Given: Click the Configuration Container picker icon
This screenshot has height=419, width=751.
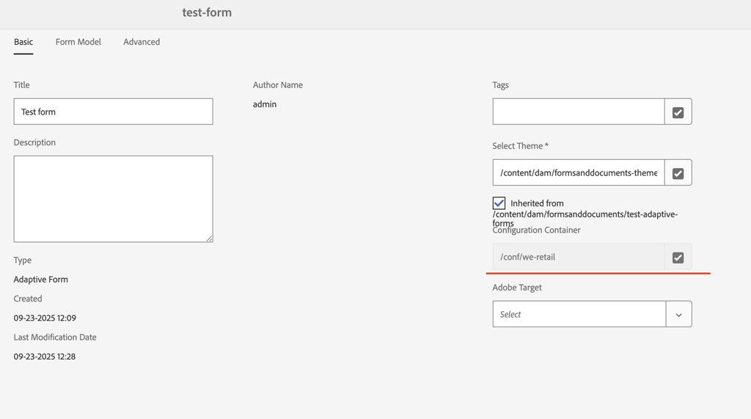Looking at the screenshot, I should 678,258.
